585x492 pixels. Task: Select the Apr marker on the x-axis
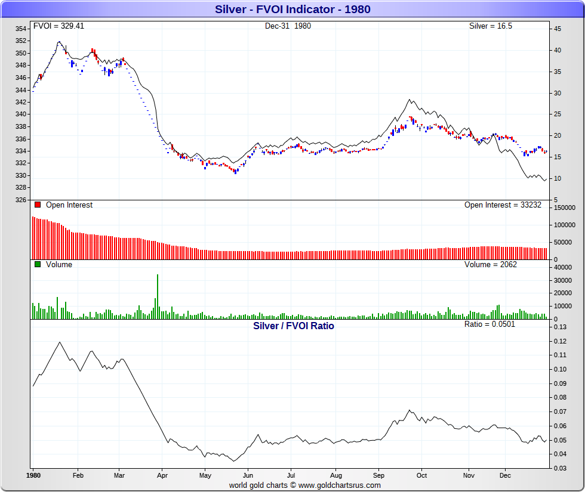tap(162, 476)
